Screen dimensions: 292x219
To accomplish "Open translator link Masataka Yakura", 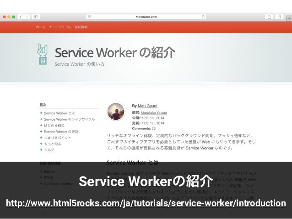I will (154, 113).
